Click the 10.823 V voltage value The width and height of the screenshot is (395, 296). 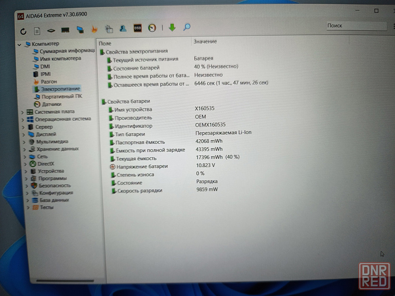[x=205, y=165]
